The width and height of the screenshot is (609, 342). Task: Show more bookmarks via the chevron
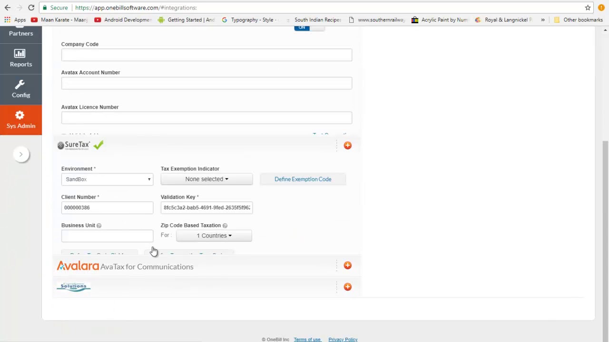point(543,20)
